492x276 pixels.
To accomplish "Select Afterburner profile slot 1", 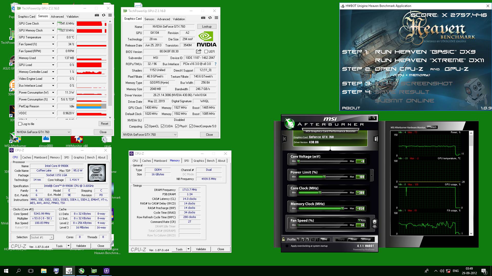I will coord(299,239).
